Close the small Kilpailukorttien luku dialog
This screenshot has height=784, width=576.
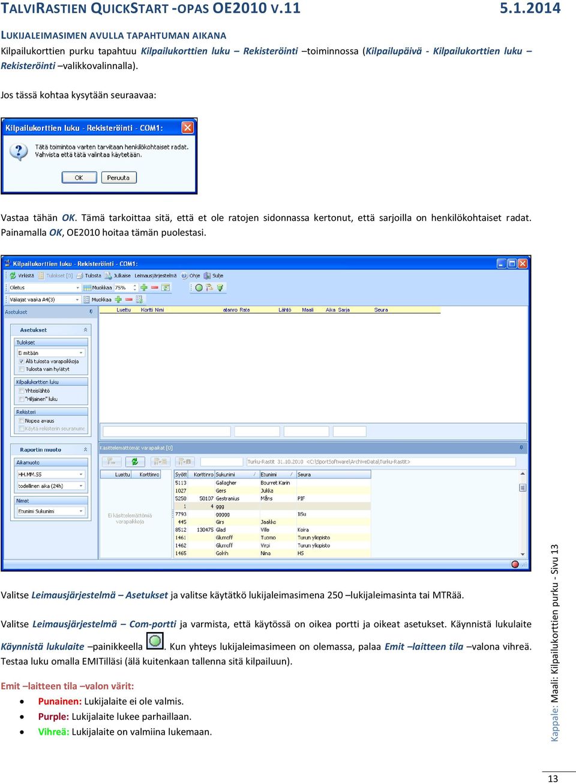[188, 128]
